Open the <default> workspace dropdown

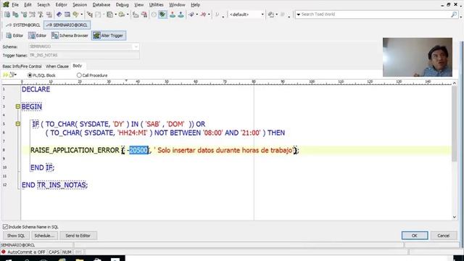262,14
